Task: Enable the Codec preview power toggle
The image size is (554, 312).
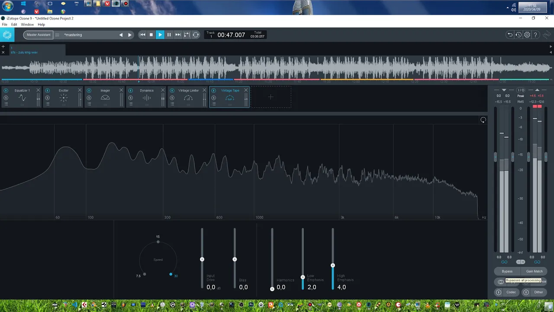Action: (499, 292)
